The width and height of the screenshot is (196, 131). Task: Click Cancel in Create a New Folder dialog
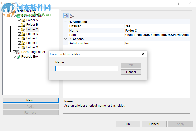131,72
